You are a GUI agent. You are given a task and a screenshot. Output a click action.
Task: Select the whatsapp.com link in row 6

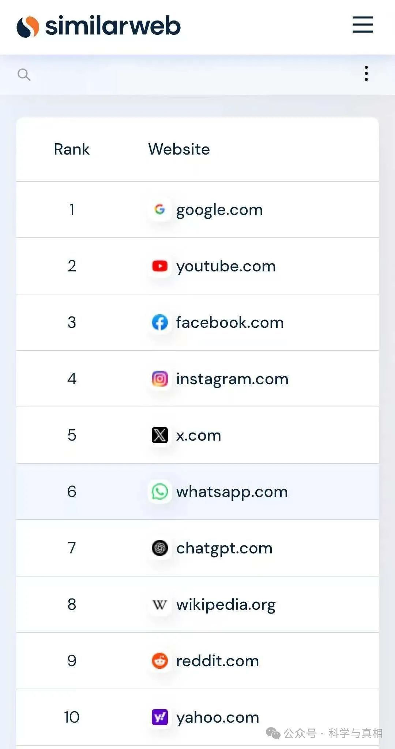(x=232, y=492)
